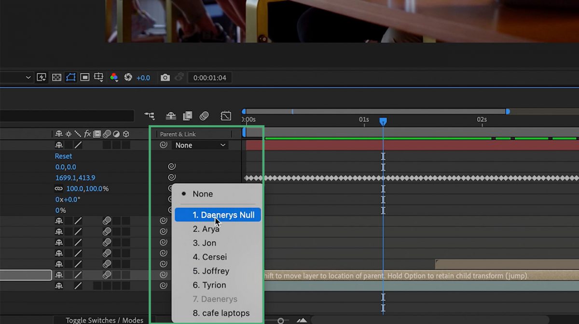Screen dimensions: 579x324
Task: Toggle the scale constrain proportions link
Action: point(59,189)
